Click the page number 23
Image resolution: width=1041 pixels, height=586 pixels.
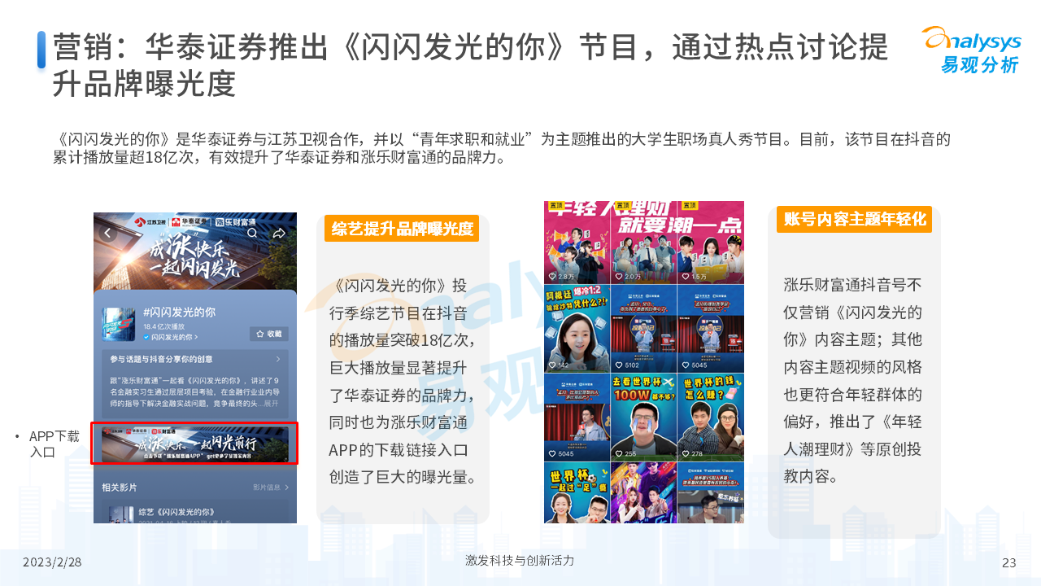(1009, 562)
